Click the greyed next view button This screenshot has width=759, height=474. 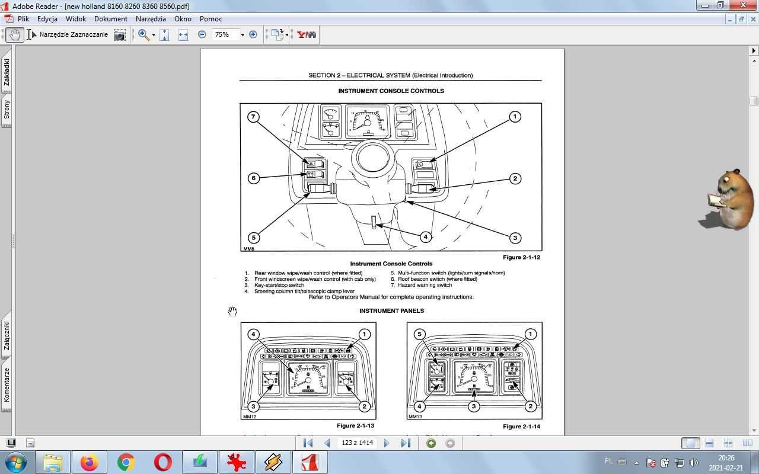[x=450, y=443]
